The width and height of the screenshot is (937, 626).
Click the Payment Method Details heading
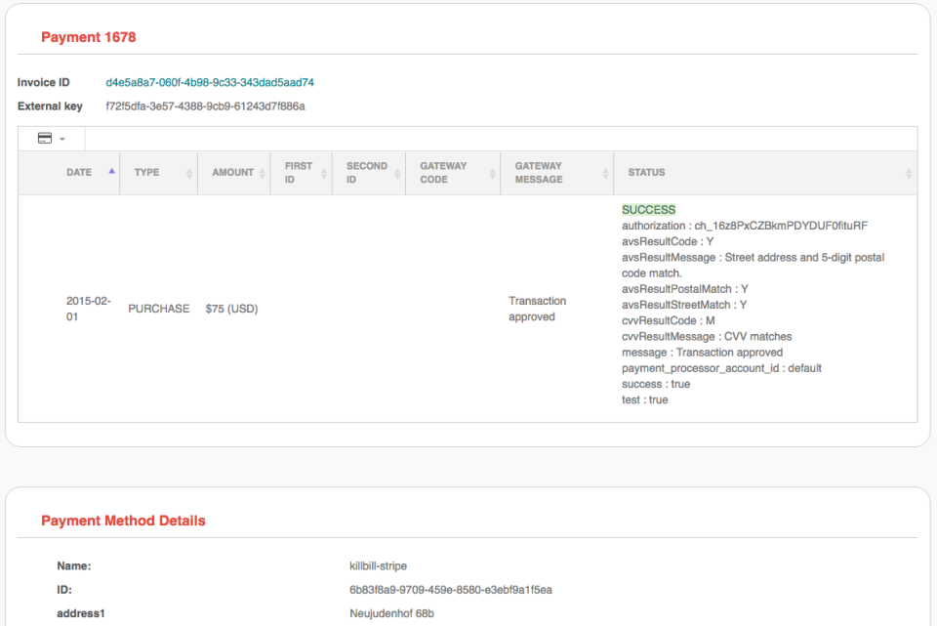pyautogui.click(x=123, y=521)
